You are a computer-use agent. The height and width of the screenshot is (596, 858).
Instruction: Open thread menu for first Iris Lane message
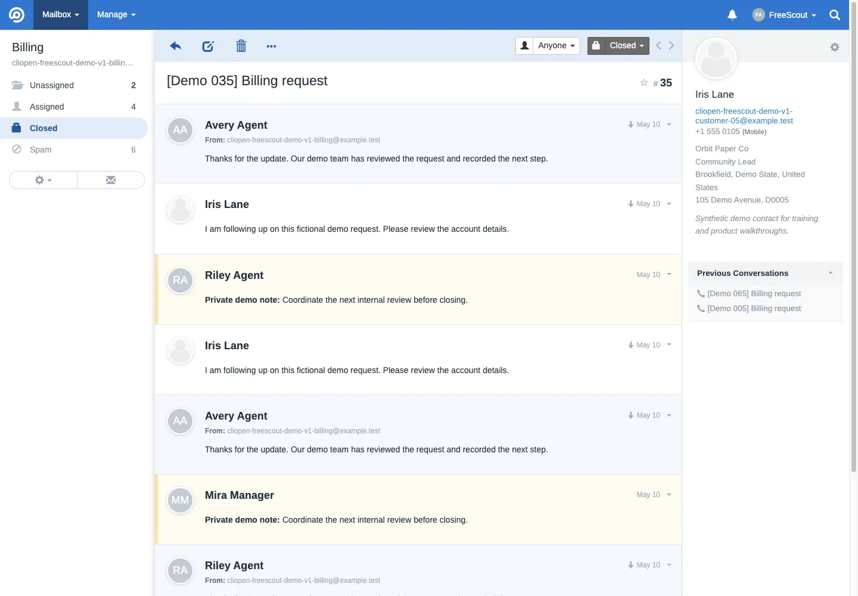click(669, 204)
